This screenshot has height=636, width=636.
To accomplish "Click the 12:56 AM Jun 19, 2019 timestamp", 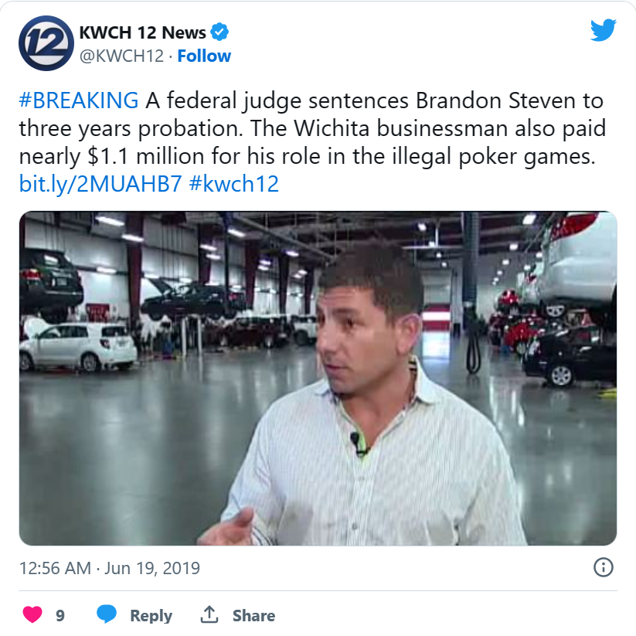I will click(x=110, y=568).
